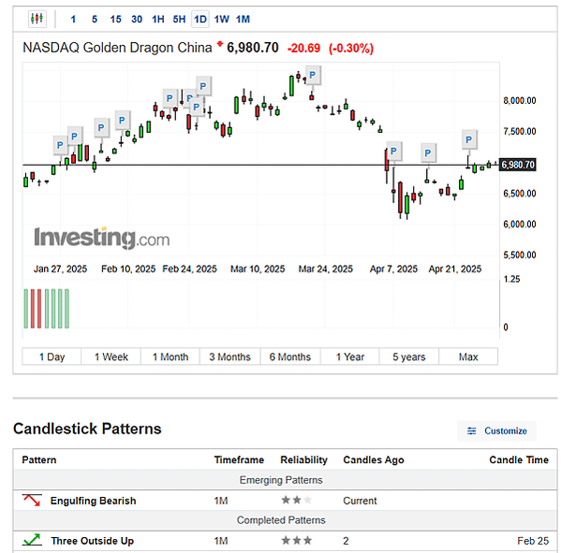Click the NASDAQ Golden Dragon China title
561x553 pixels.
point(117,48)
